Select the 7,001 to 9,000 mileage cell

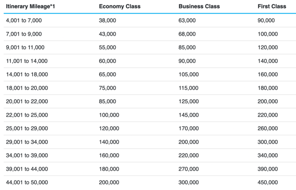[23, 34]
